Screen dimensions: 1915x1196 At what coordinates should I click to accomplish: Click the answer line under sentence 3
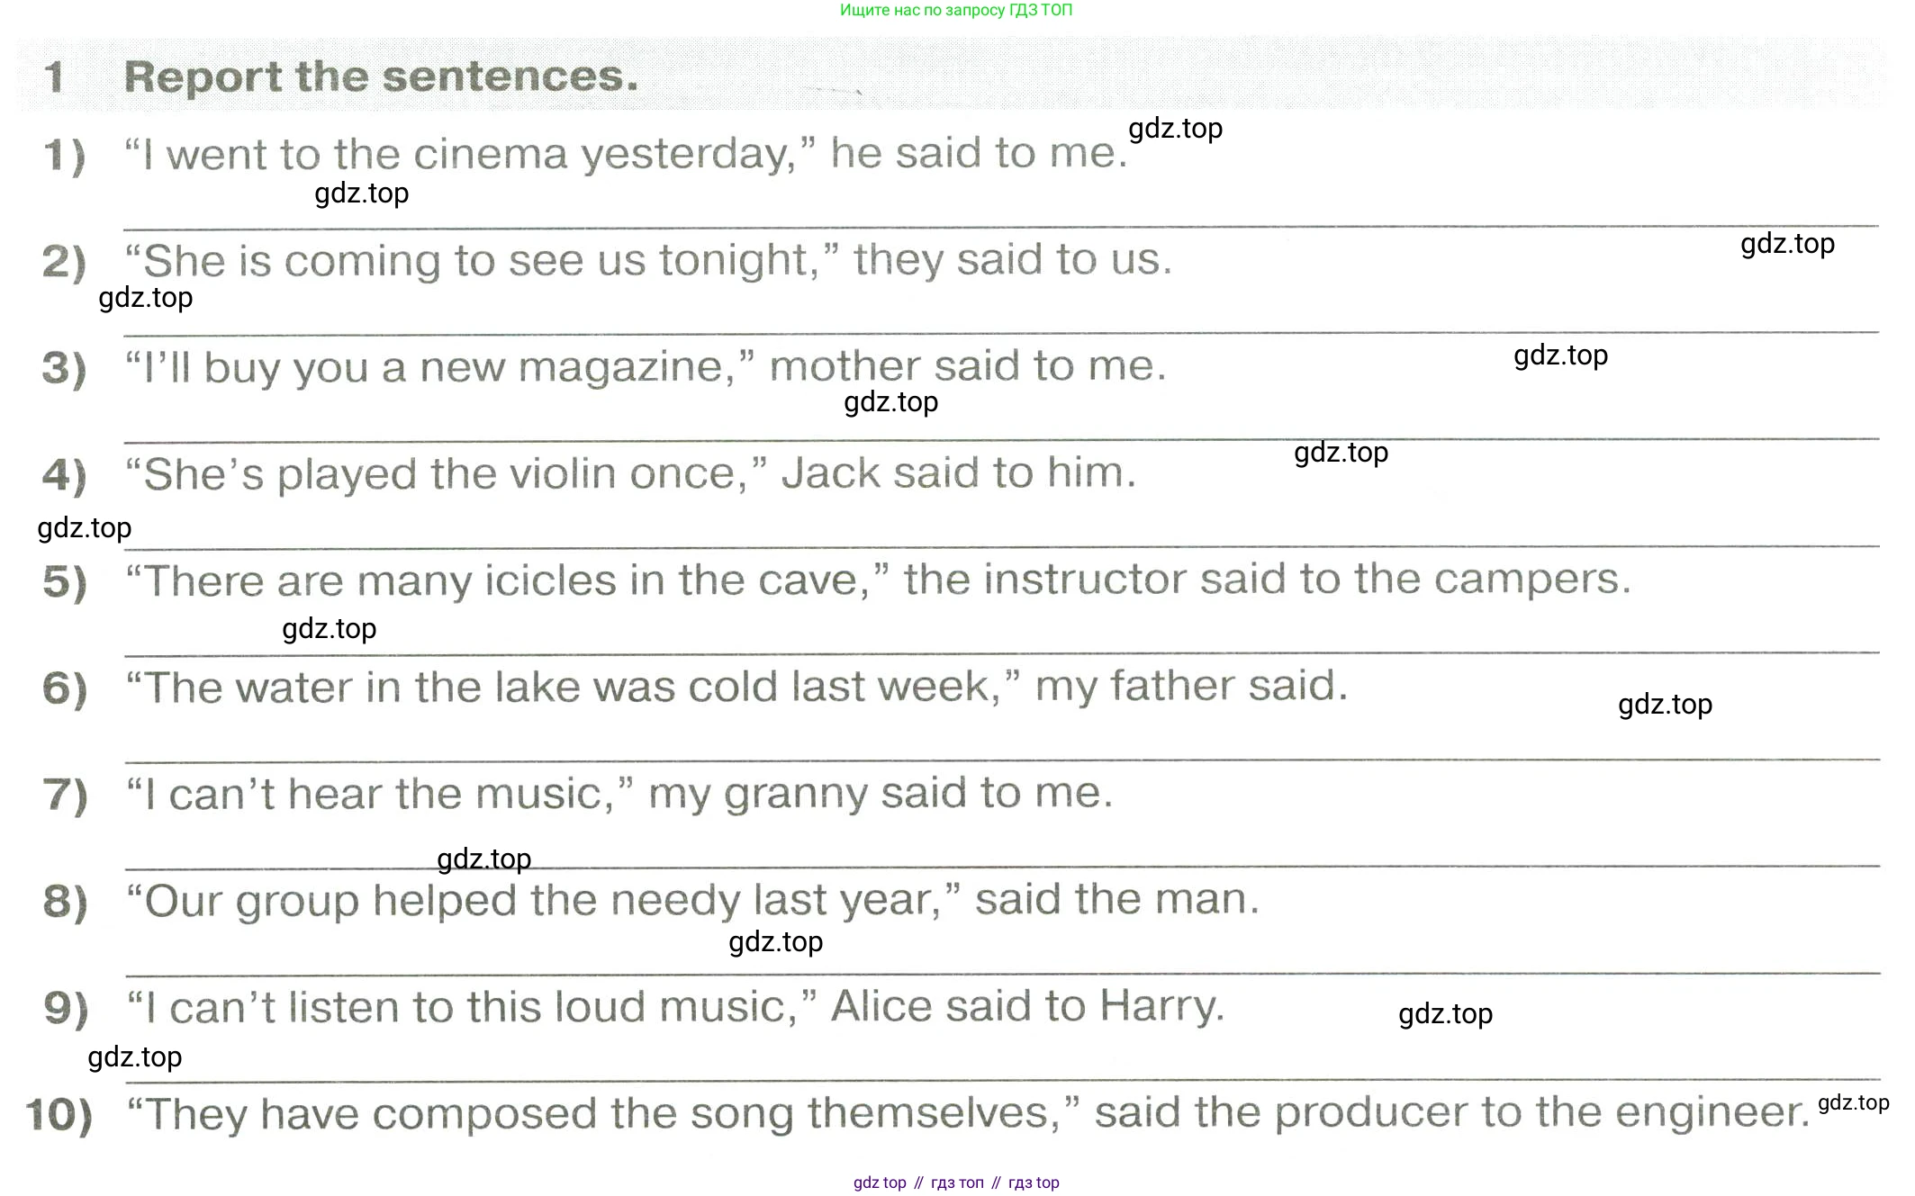[x=1001, y=440]
